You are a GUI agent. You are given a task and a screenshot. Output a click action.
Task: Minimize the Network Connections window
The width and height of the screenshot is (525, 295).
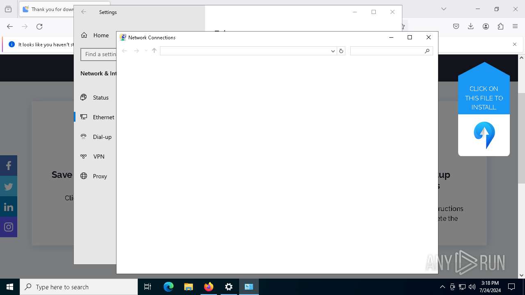point(391,37)
